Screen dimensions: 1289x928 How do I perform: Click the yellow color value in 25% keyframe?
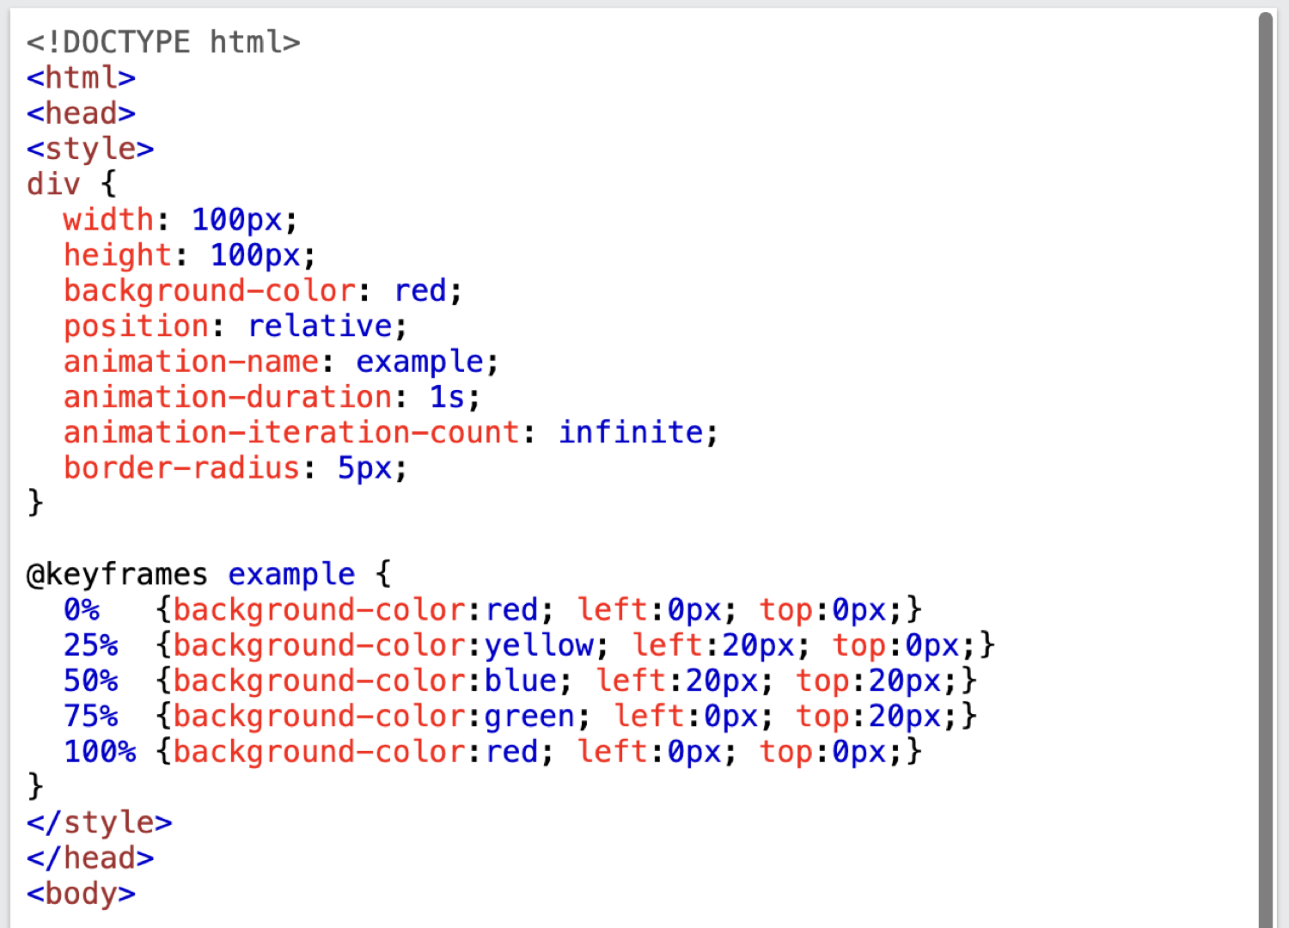coord(539,645)
